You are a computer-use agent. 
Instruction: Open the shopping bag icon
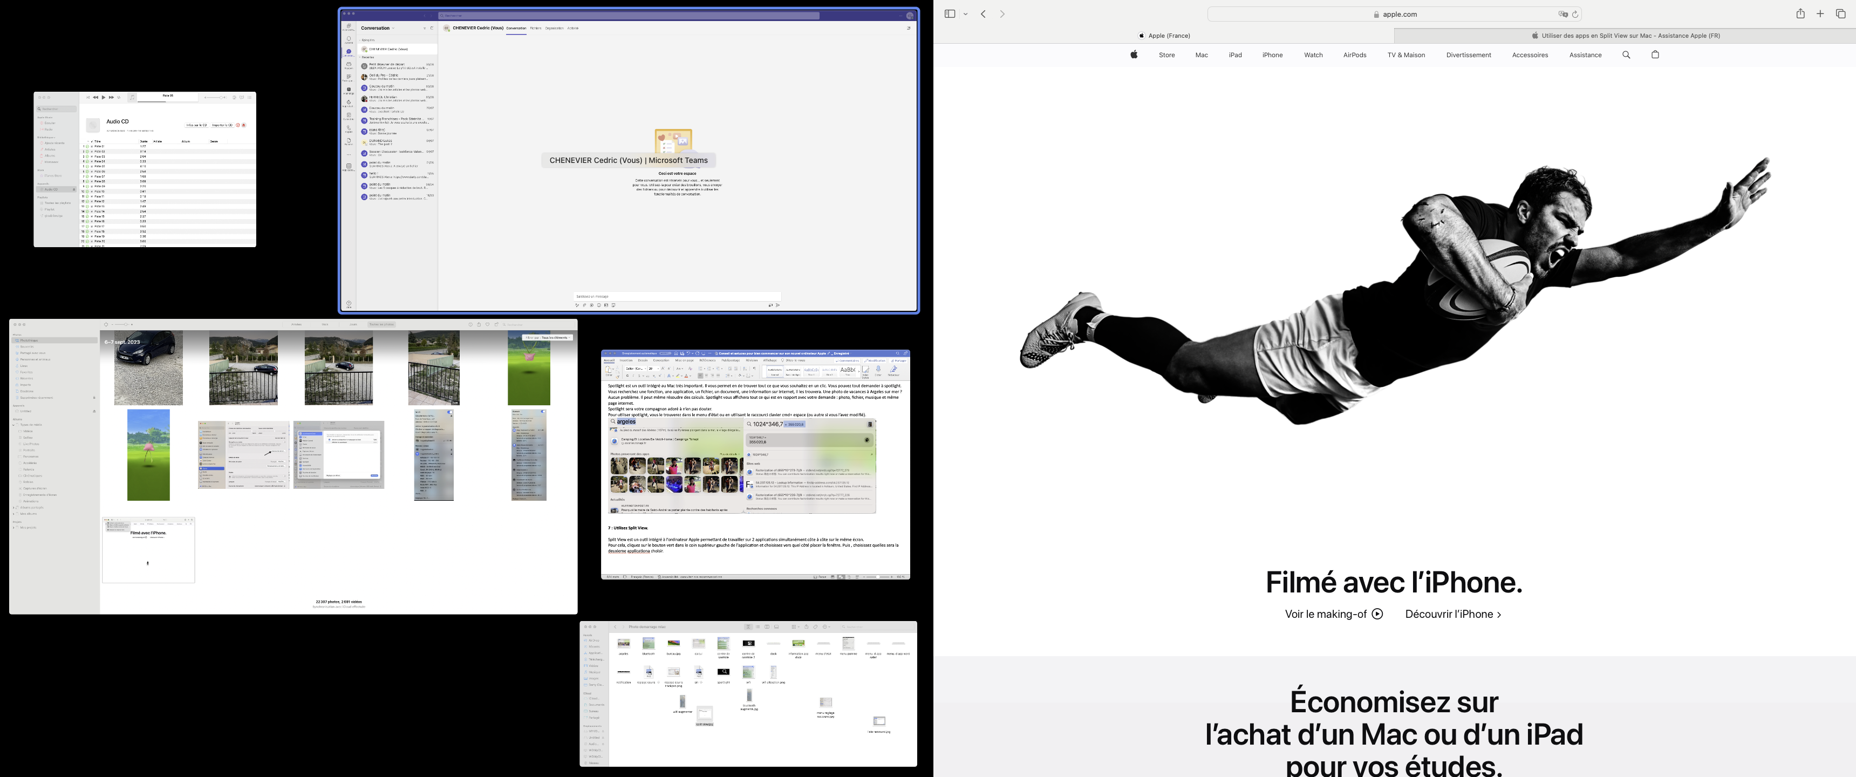1655,55
